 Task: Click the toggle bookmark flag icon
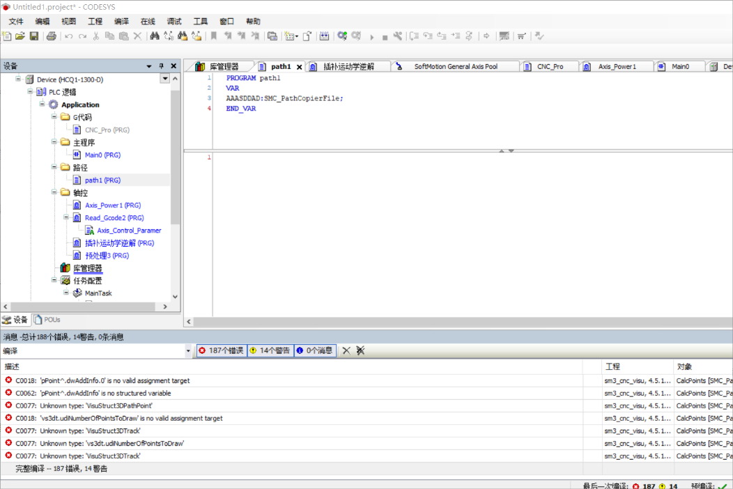tap(214, 36)
